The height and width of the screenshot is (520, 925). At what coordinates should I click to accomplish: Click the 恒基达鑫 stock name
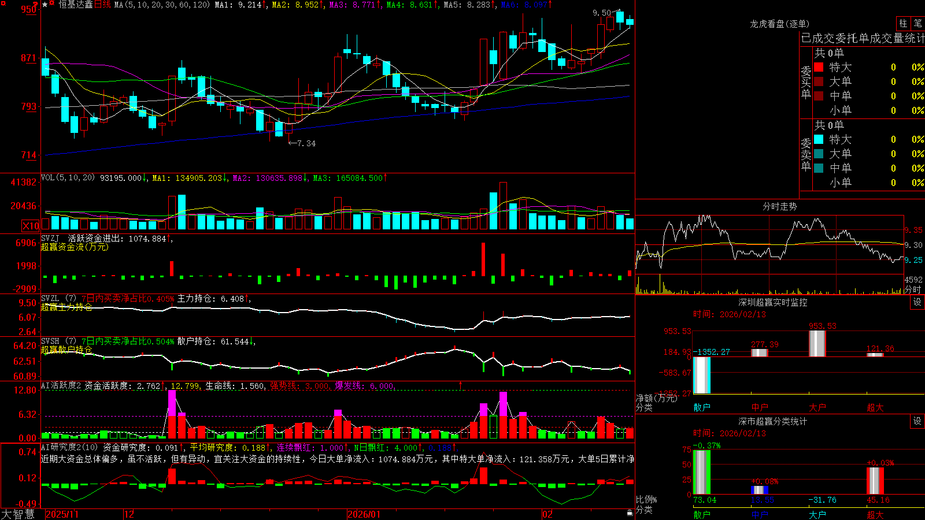(x=75, y=5)
